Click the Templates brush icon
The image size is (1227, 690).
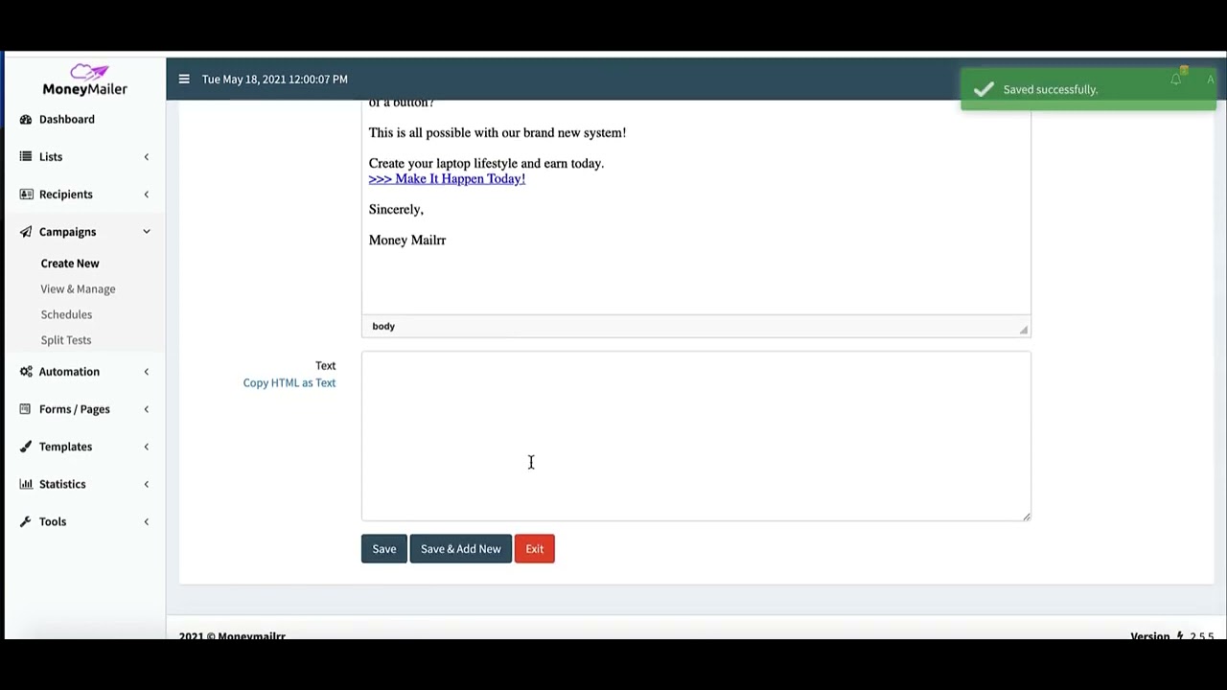click(x=26, y=447)
